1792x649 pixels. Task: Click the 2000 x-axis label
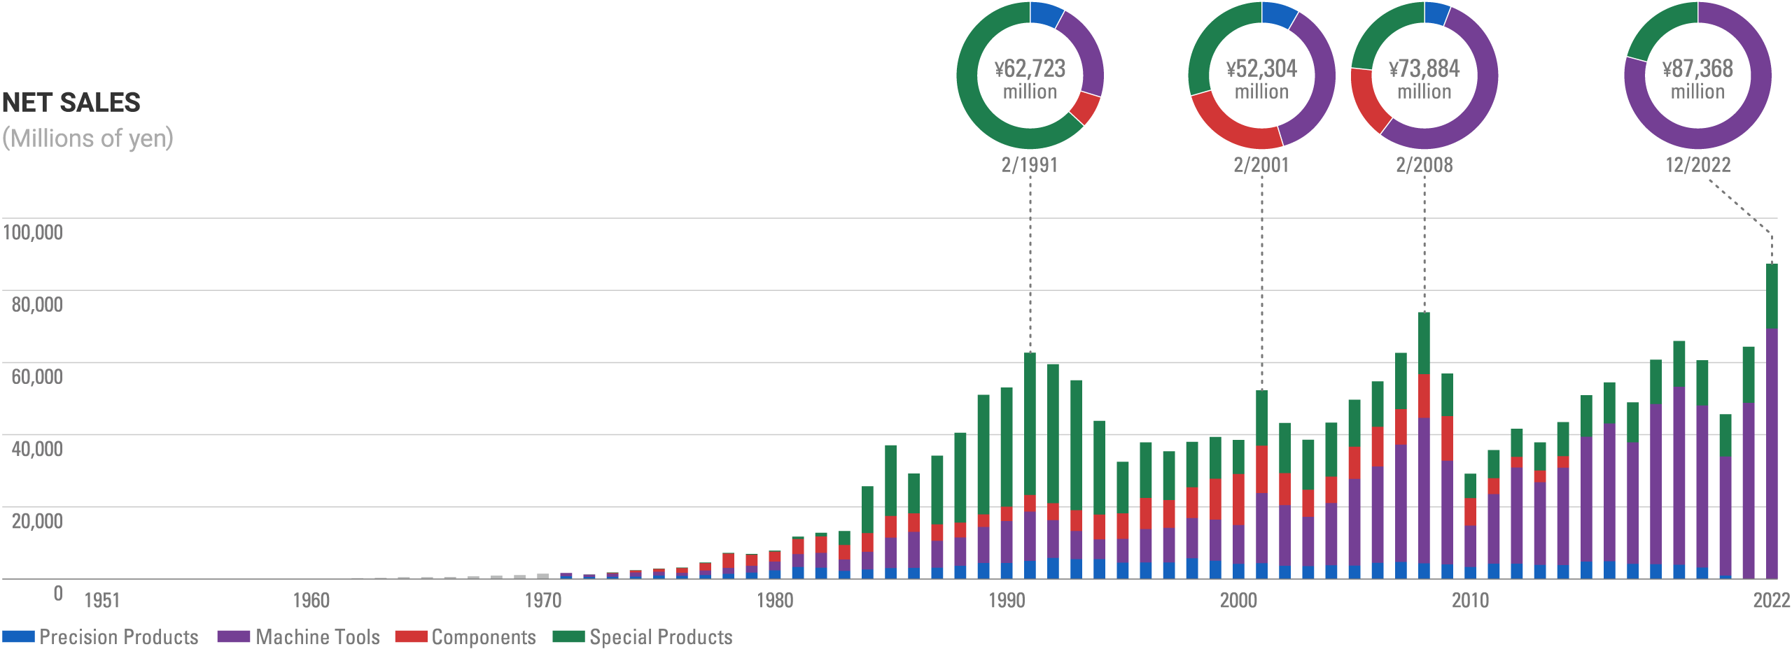tap(1238, 600)
